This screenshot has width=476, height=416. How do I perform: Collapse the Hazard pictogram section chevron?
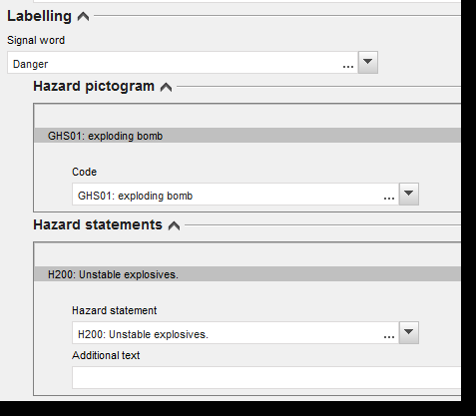click(x=166, y=87)
